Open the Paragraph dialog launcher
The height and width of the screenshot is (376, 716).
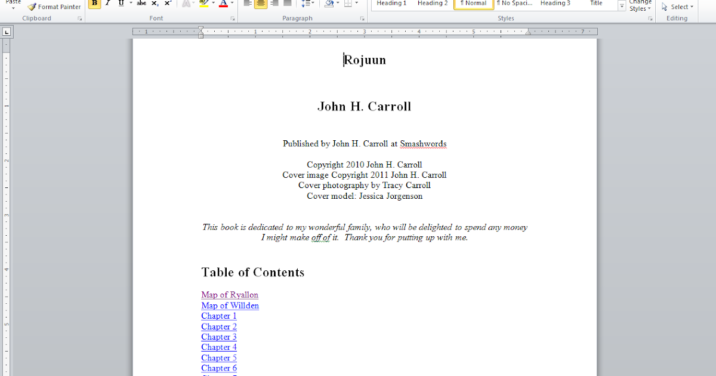362,19
